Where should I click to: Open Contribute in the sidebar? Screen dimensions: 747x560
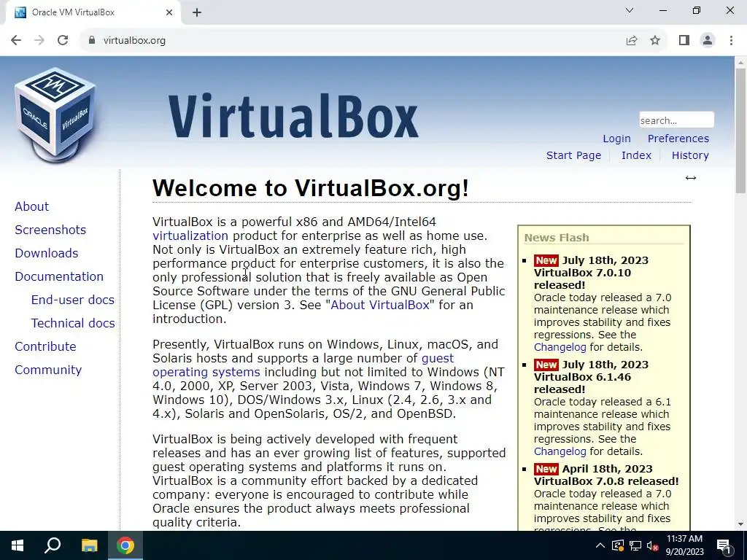pyautogui.click(x=45, y=346)
